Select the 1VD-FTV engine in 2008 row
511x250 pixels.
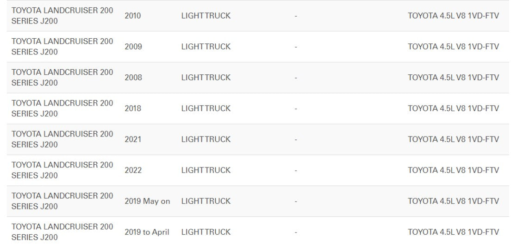[453, 77]
